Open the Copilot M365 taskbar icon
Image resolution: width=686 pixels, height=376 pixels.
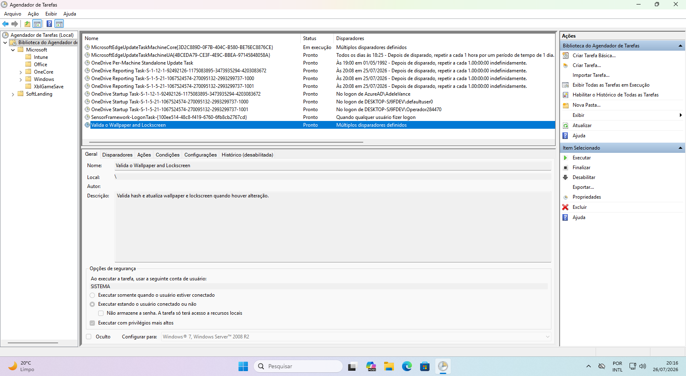point(371,366)
